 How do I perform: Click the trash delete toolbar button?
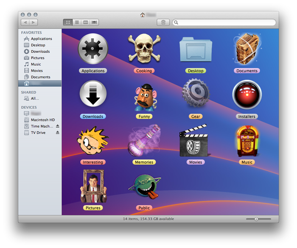coord(163,22)
